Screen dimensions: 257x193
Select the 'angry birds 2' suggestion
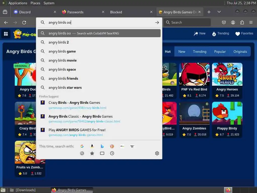(x=99, y=42)
